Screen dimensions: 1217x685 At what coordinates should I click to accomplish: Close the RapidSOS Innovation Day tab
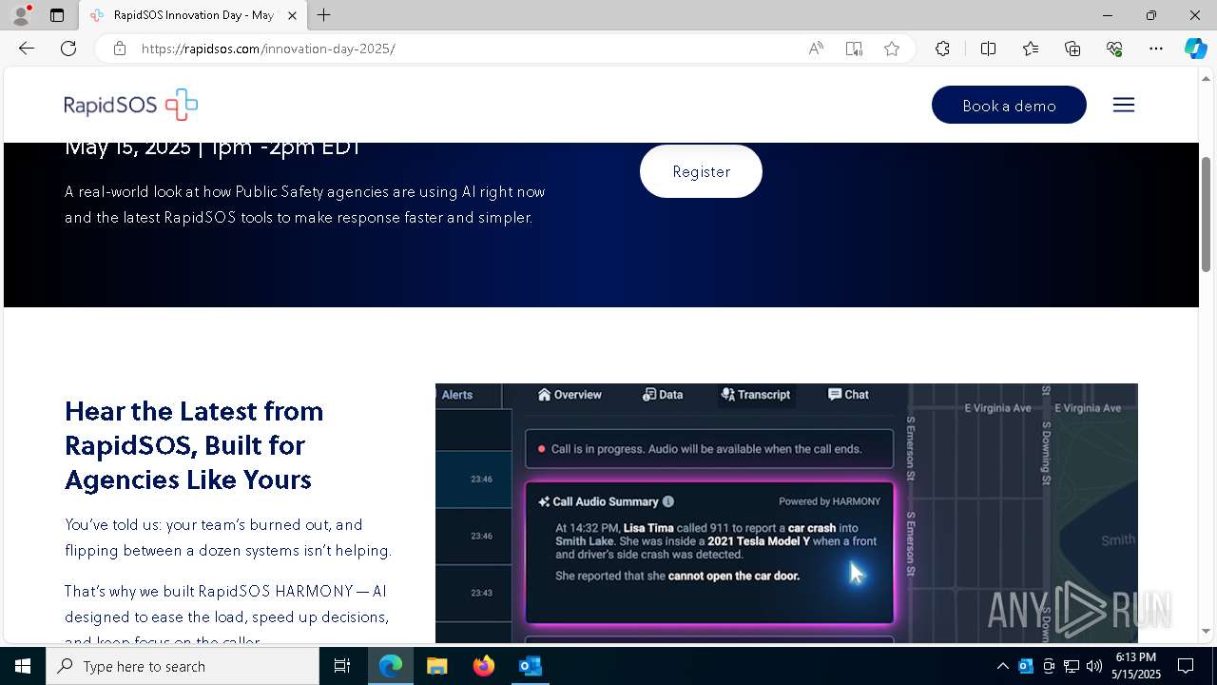pos(292,15)
